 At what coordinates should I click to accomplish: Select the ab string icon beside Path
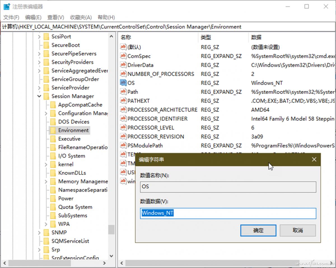coord(123,92)
